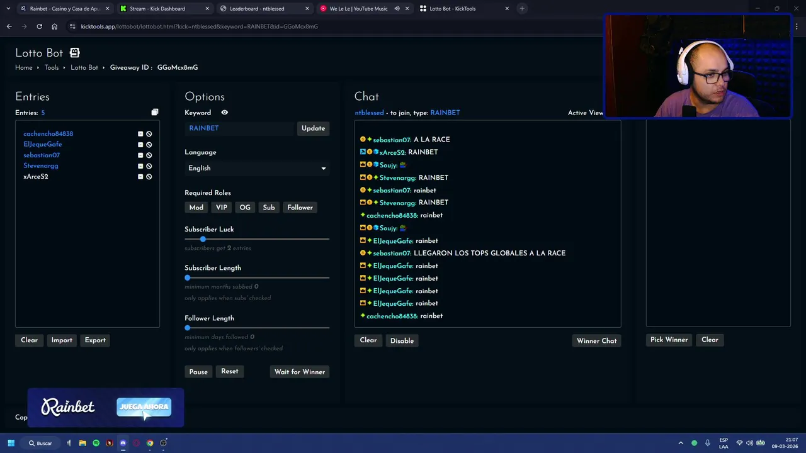Toggle the OG required role
The height and width of the screenshot is (453, 806).
(x=245, y=208)
